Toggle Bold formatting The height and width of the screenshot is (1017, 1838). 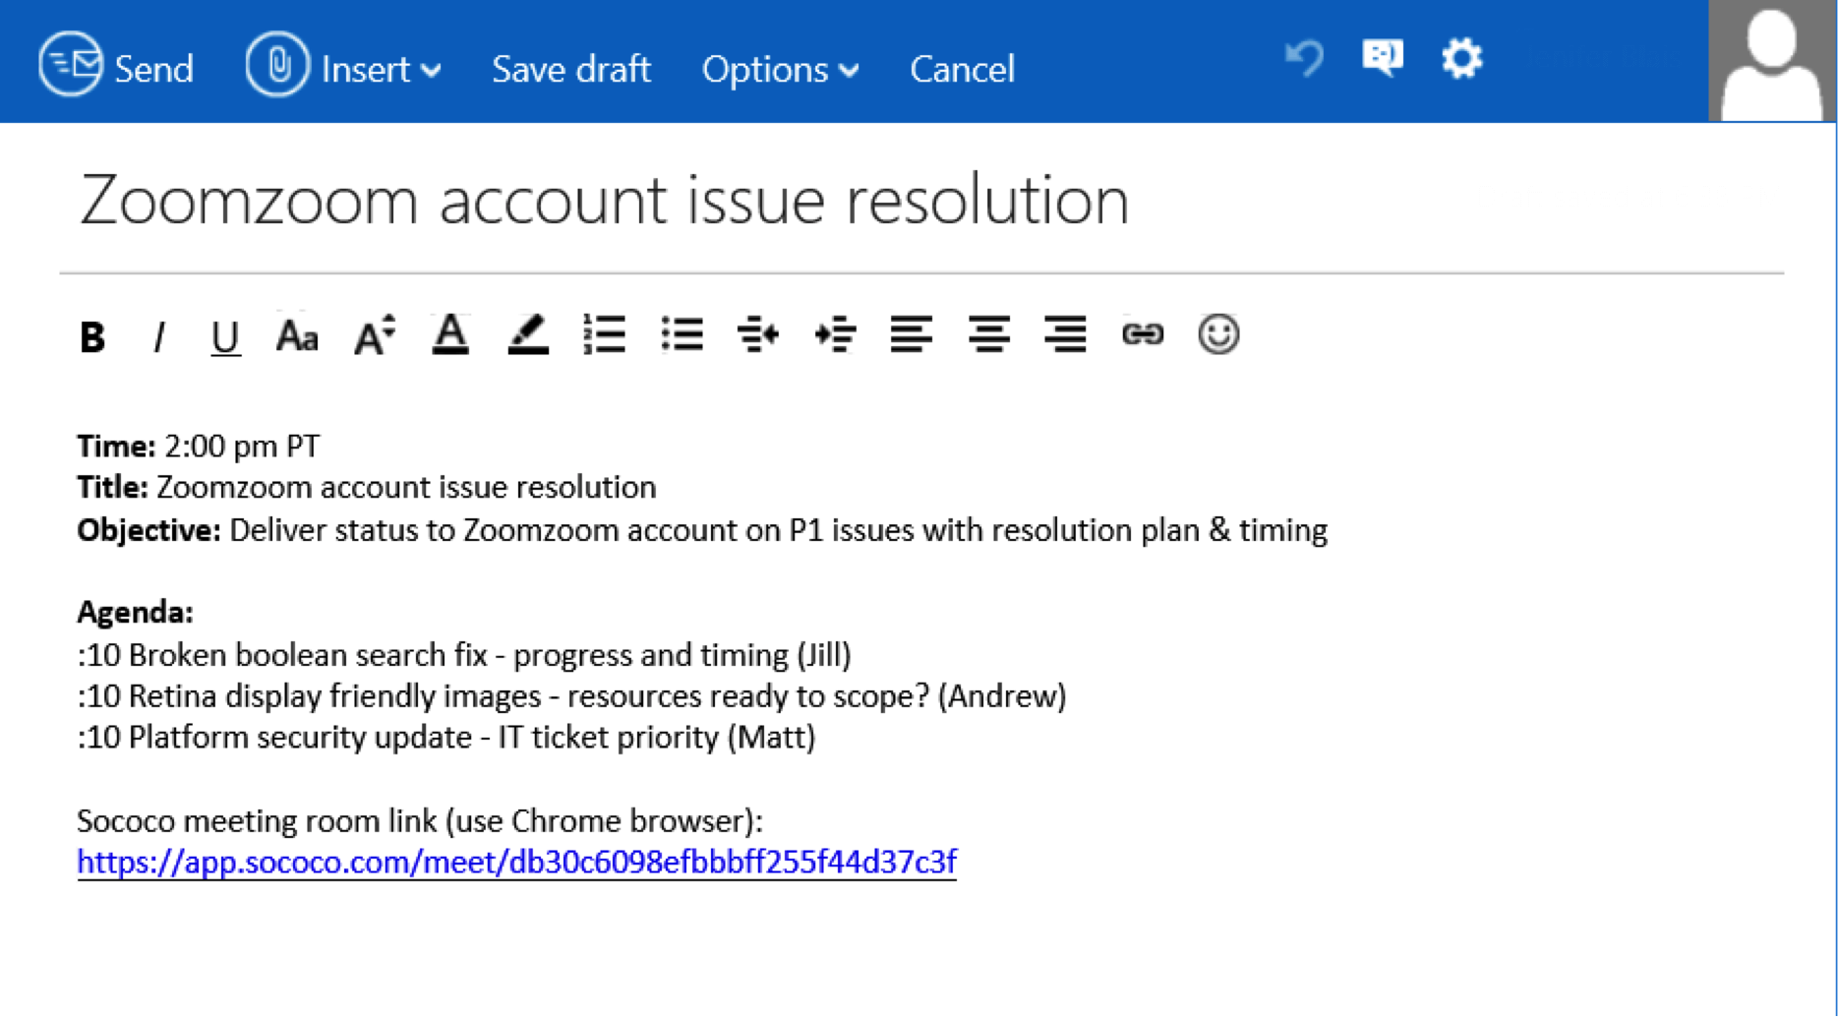92,336
